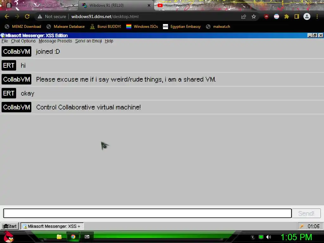Click the 'Please excuse me' message
The image size is (324, 243).
tap(126, 79)
